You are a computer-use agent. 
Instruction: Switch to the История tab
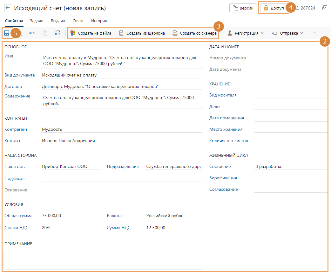[x=99, y=21]
